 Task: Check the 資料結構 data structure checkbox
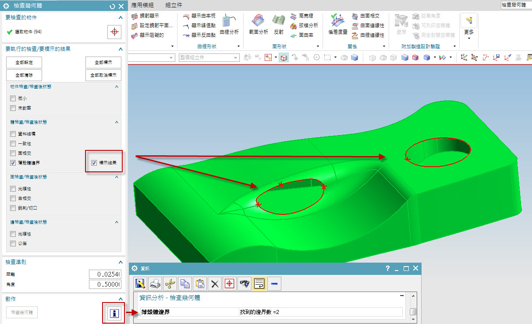(x=13, y=134)
